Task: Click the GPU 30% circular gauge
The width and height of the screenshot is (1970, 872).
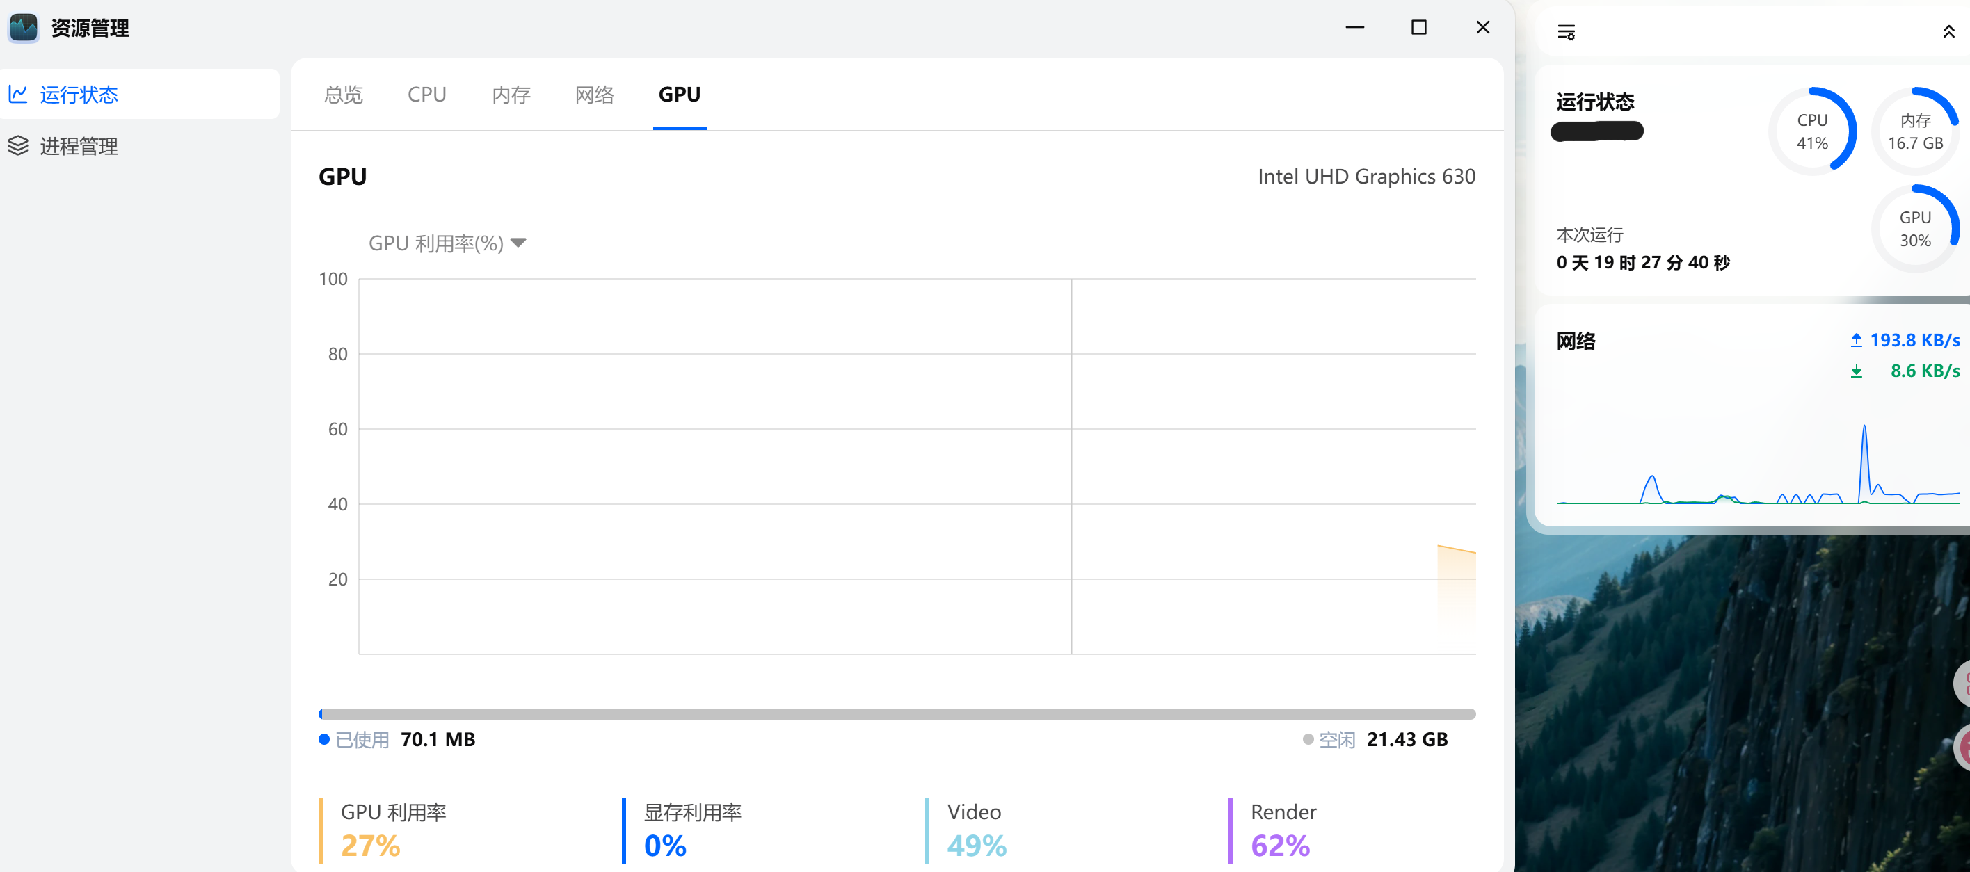Action: click(x=1914, y=229)
